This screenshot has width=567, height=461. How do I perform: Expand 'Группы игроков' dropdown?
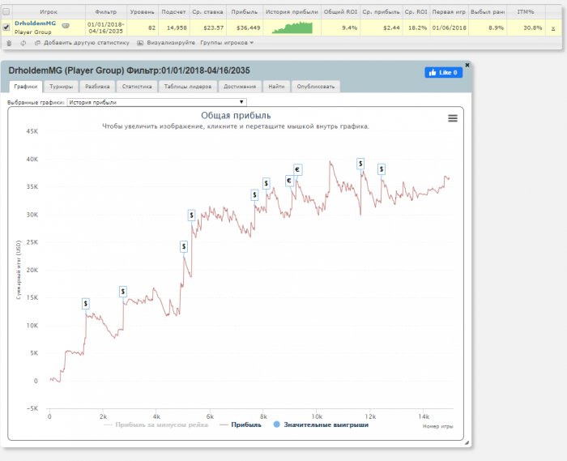(x=227, y=43)
